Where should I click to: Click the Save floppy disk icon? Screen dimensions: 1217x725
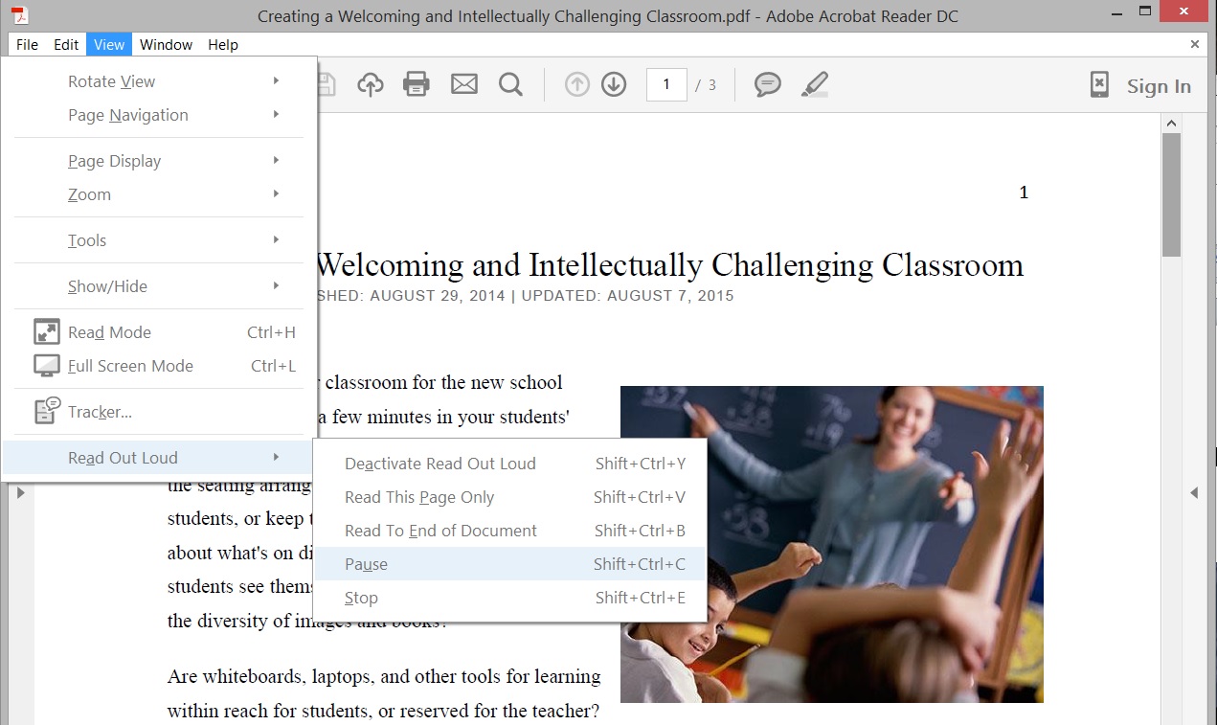(327, 84)
